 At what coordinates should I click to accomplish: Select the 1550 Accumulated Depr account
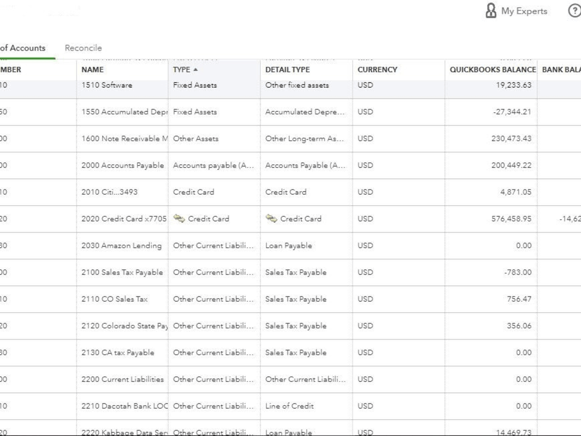(x=124, y=112)
